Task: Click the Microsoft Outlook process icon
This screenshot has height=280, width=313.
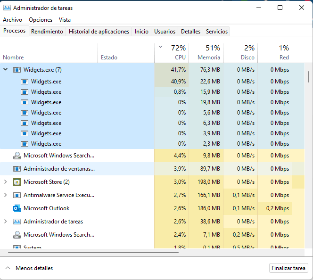Action: [17, 208]
